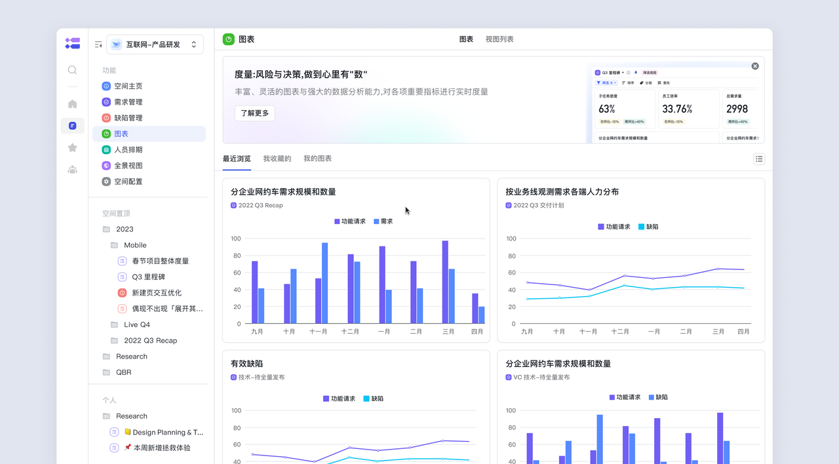Image resolution: width=839 pixels, height=464 pixels.
Task: Switch to the 图表 top tab
Action: (x=466, y=39)
